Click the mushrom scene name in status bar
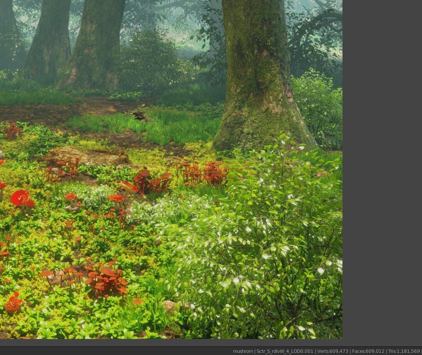 click(243, 351)
